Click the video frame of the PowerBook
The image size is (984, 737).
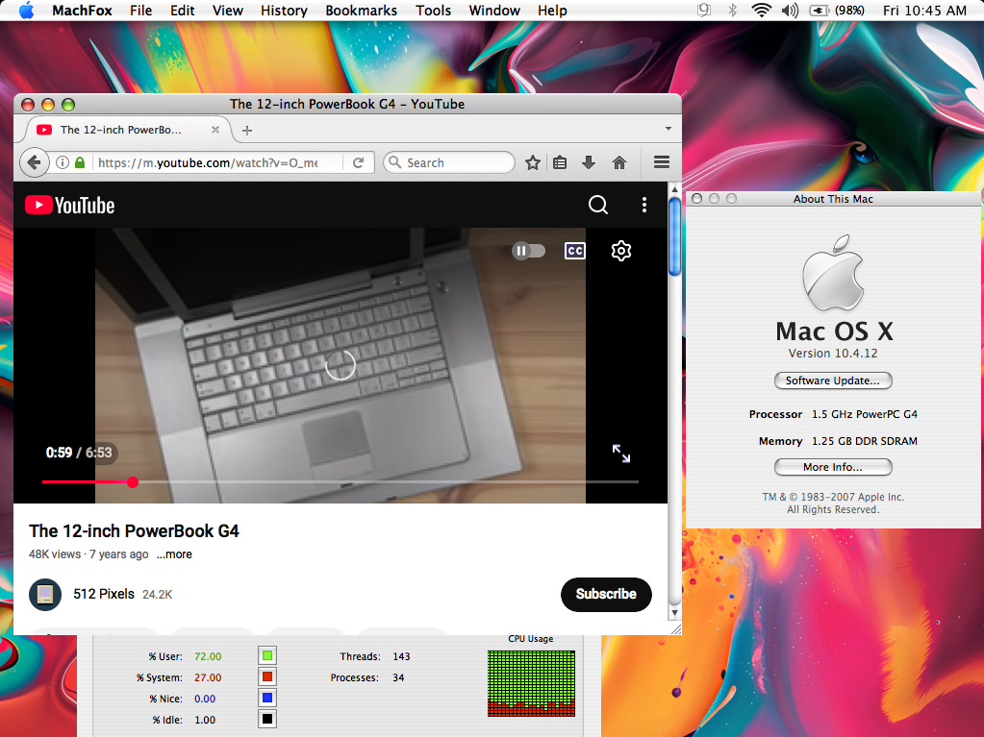[341, 365]
